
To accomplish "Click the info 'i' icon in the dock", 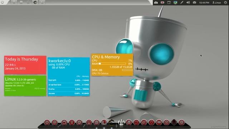I will point(182,122).
